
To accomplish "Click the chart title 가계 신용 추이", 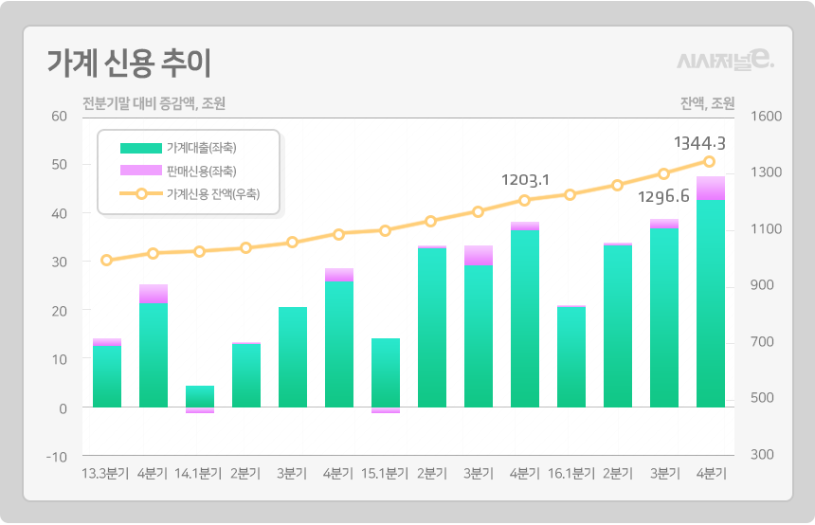I will 129,63.
